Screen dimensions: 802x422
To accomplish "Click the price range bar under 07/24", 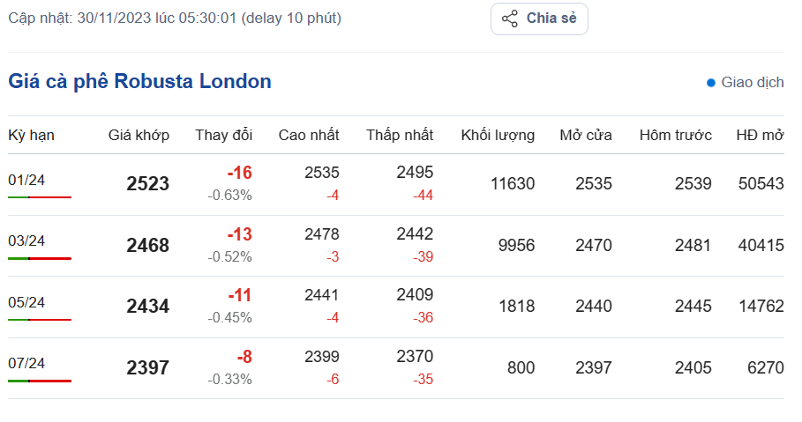I will coord(40,381).
